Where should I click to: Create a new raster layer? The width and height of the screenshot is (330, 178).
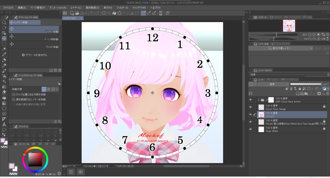pos(297,93)
